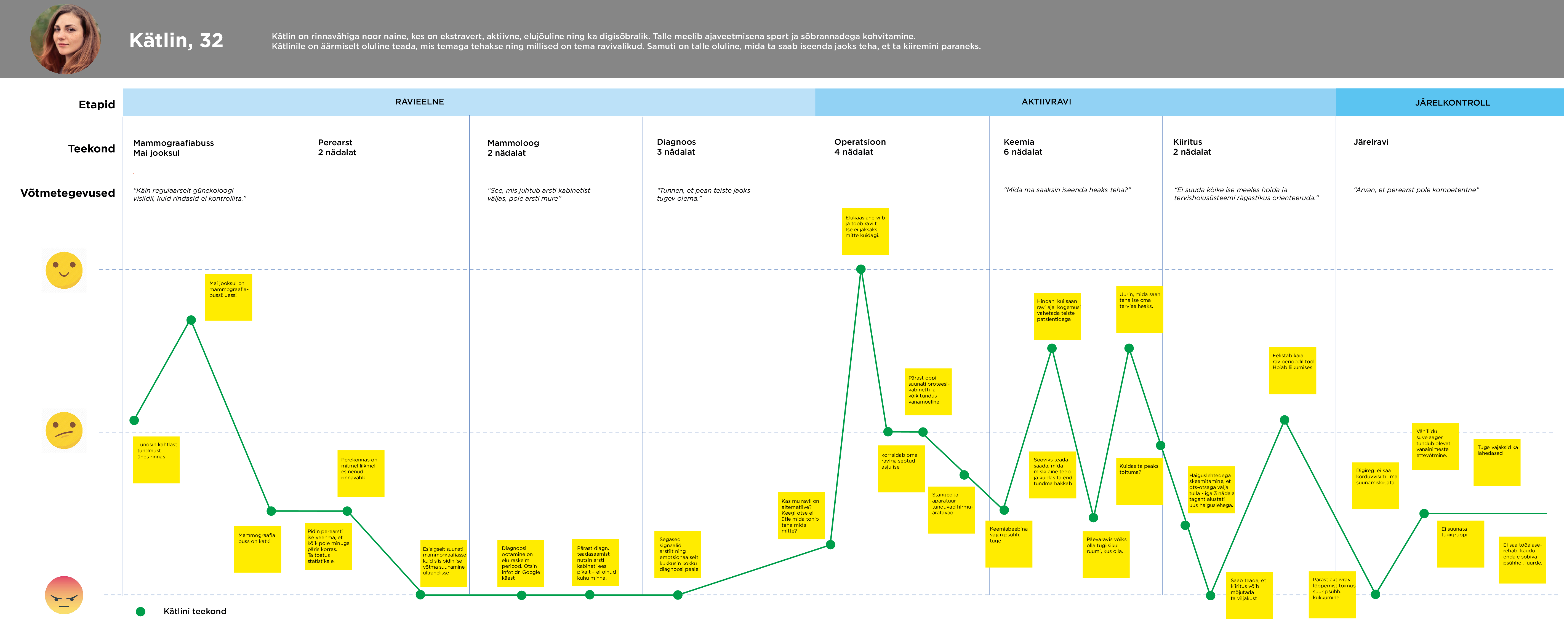Screen dimensions: 1564x629
Task: Click the 'Elukaaslane viib ja toob ravilt' note
Action: pos(865,232)
